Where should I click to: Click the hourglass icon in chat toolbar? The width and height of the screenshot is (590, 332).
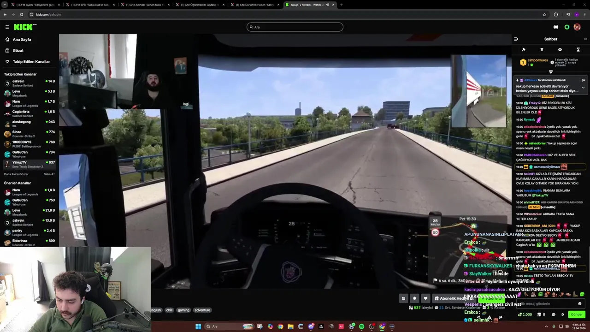point(578,50)
